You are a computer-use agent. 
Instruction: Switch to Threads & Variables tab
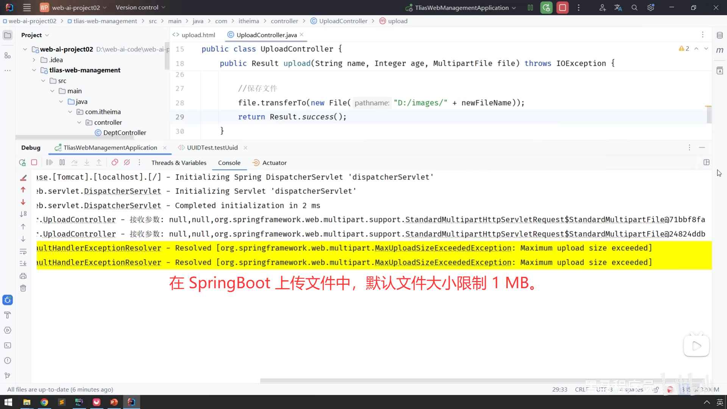(x=179, y=163)
